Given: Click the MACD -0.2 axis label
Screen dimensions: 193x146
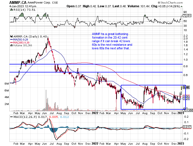Looking at the screenshot, I should (186, 139).
